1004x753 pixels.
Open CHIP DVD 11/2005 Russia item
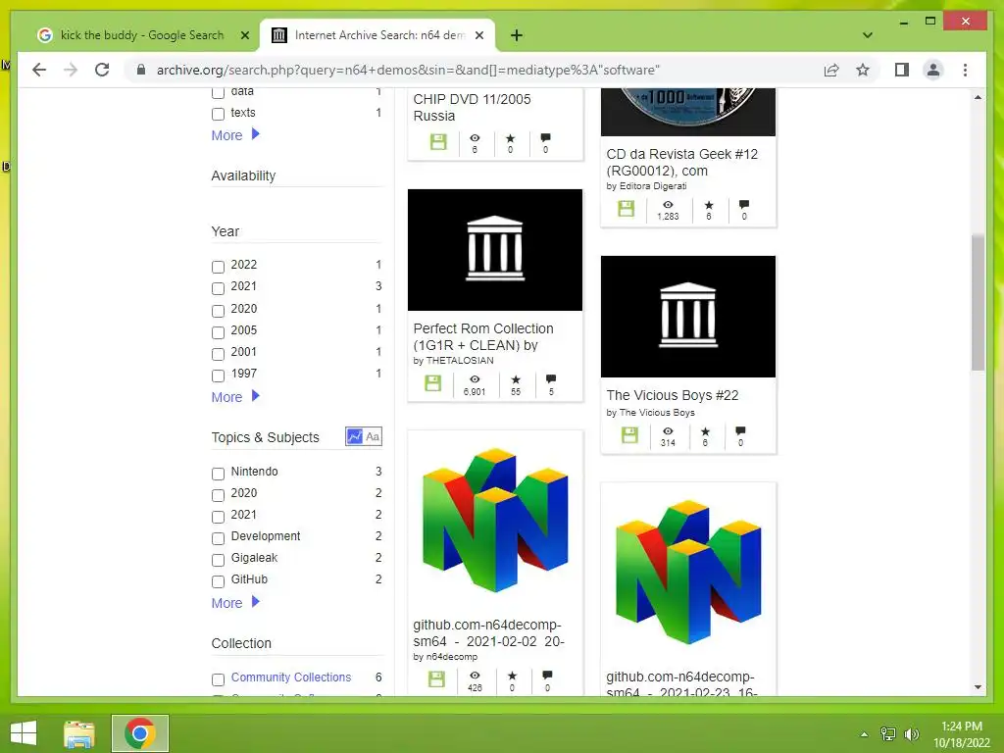(x=472, y=108)
